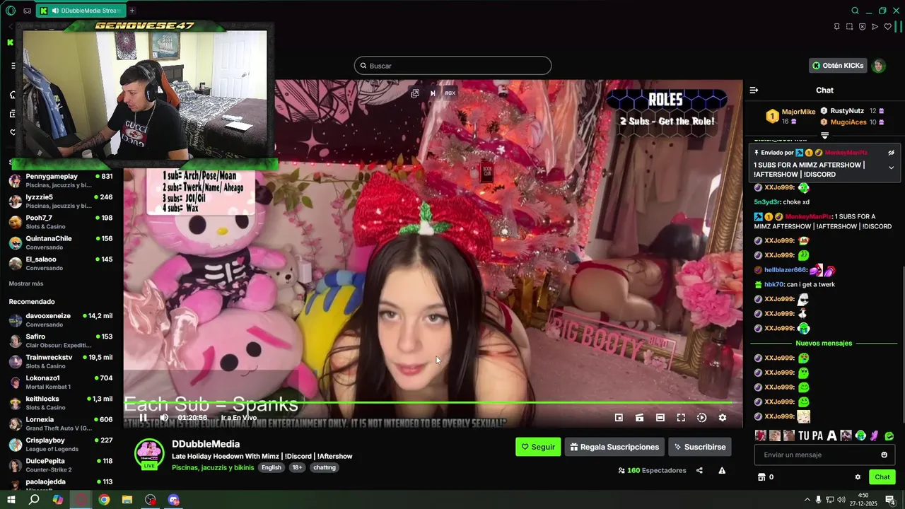The height and width of the screenshot is (509, 905).
Task: Mute the video player volume
Action: (x=164, y=417)
